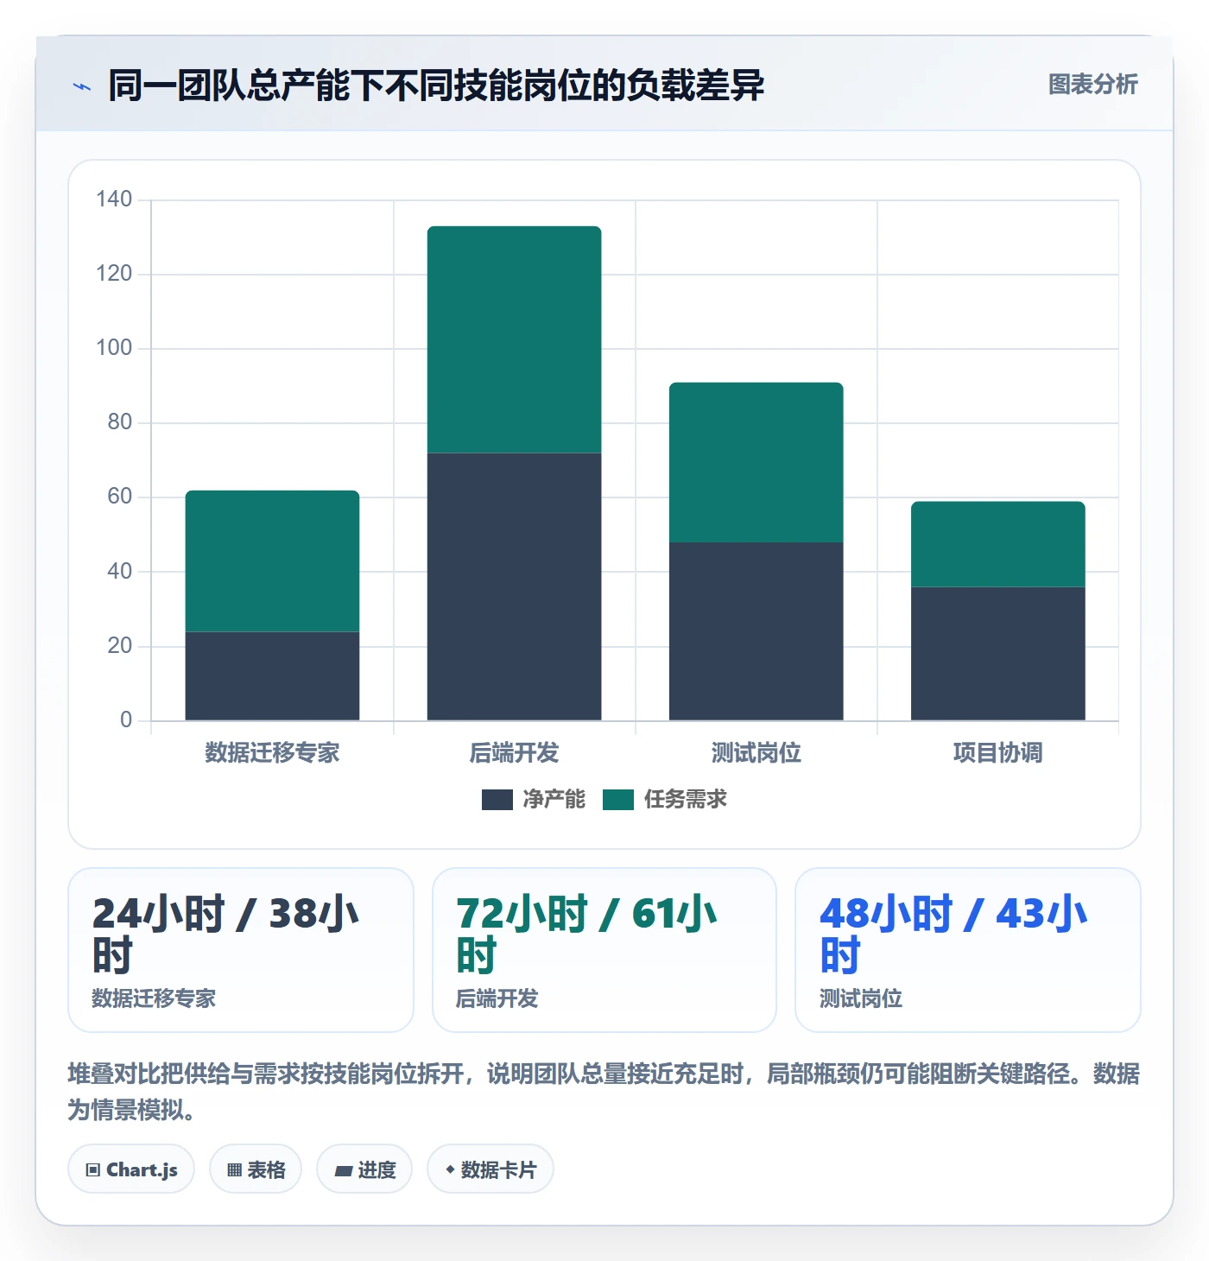Click the 60 y-axis tick value

[119, 497]
